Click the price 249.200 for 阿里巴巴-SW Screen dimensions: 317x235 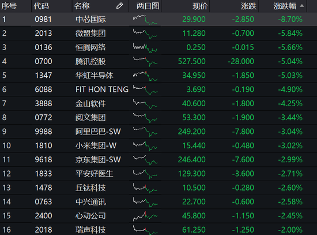[x=192, y=132]
